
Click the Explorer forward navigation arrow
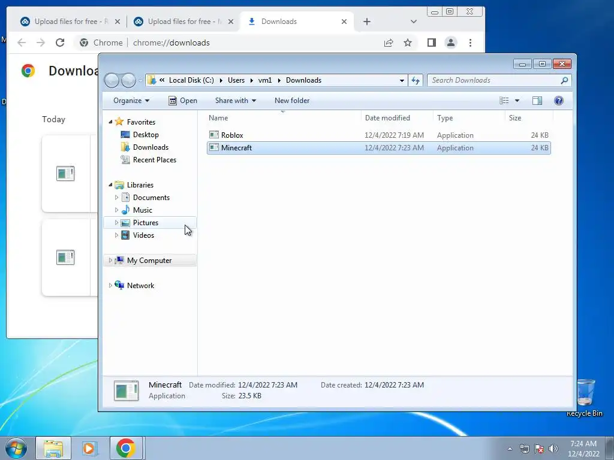(x=128, y=81)
